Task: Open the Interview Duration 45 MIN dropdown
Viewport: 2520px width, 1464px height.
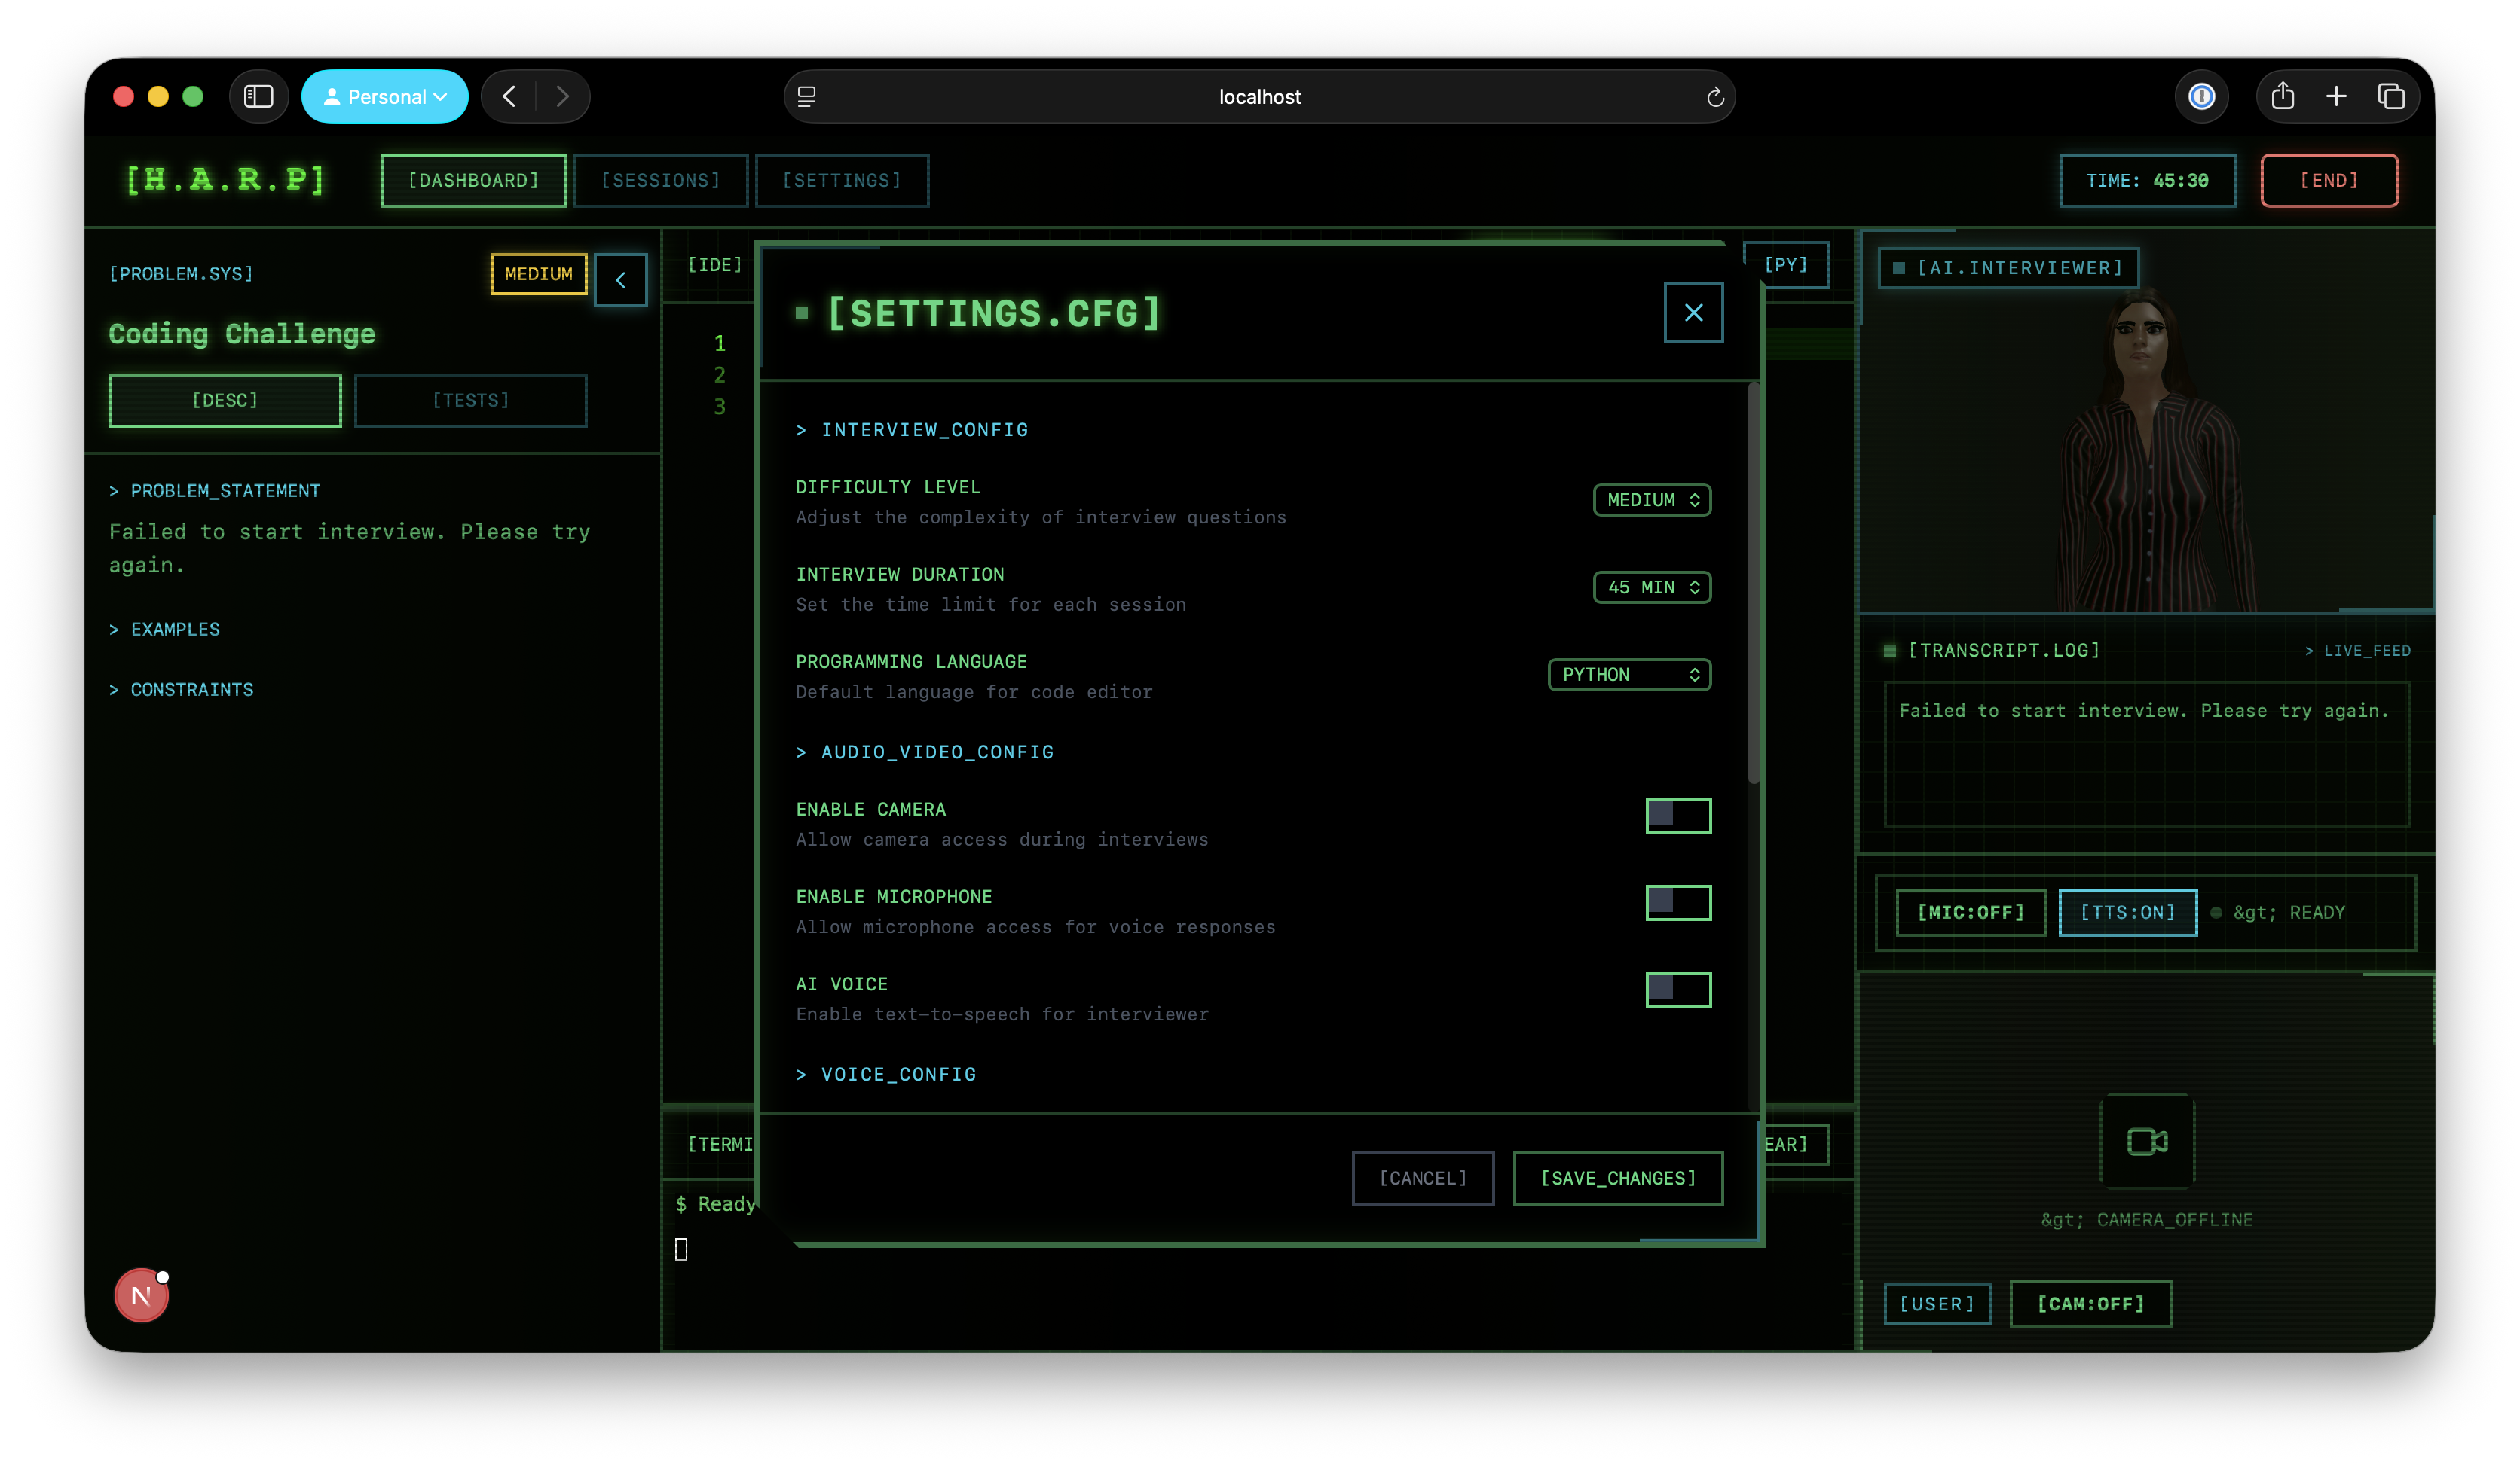Action: (x=1651, y=587)
